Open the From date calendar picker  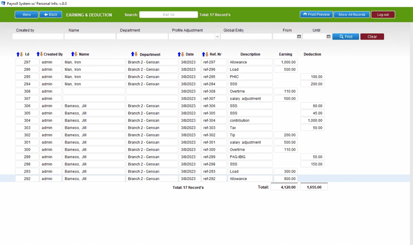tap(299, 37)
